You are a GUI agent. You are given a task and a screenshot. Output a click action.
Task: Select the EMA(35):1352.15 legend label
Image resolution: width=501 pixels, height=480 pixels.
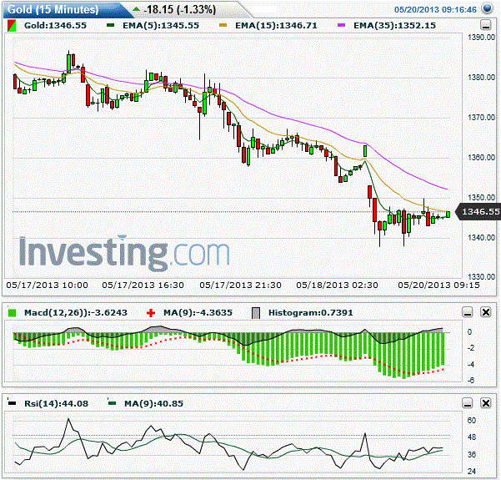click(394, 26)
